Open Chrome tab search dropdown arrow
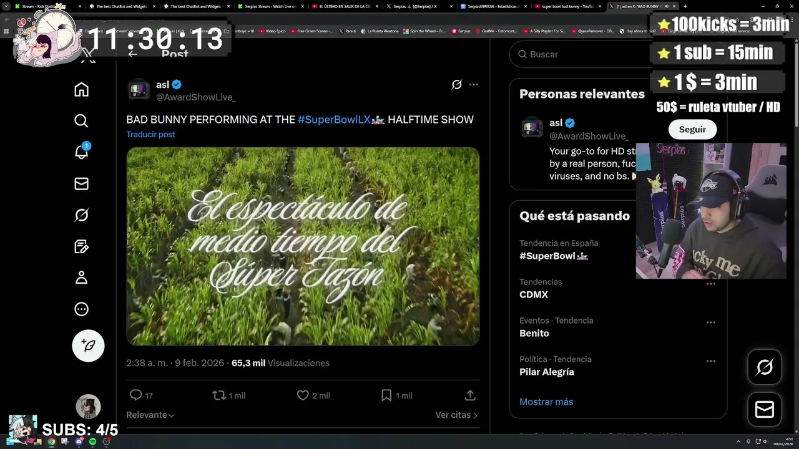799x449 pixels. tap(6, 6)
